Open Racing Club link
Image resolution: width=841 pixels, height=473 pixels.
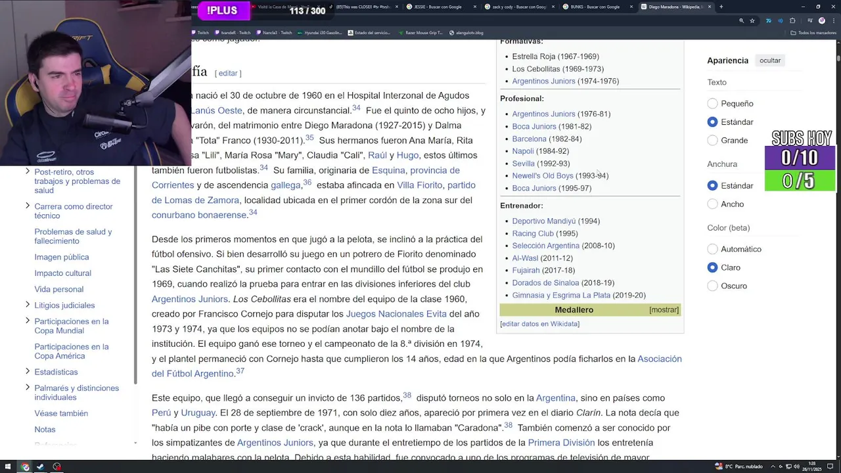[533, 233]
